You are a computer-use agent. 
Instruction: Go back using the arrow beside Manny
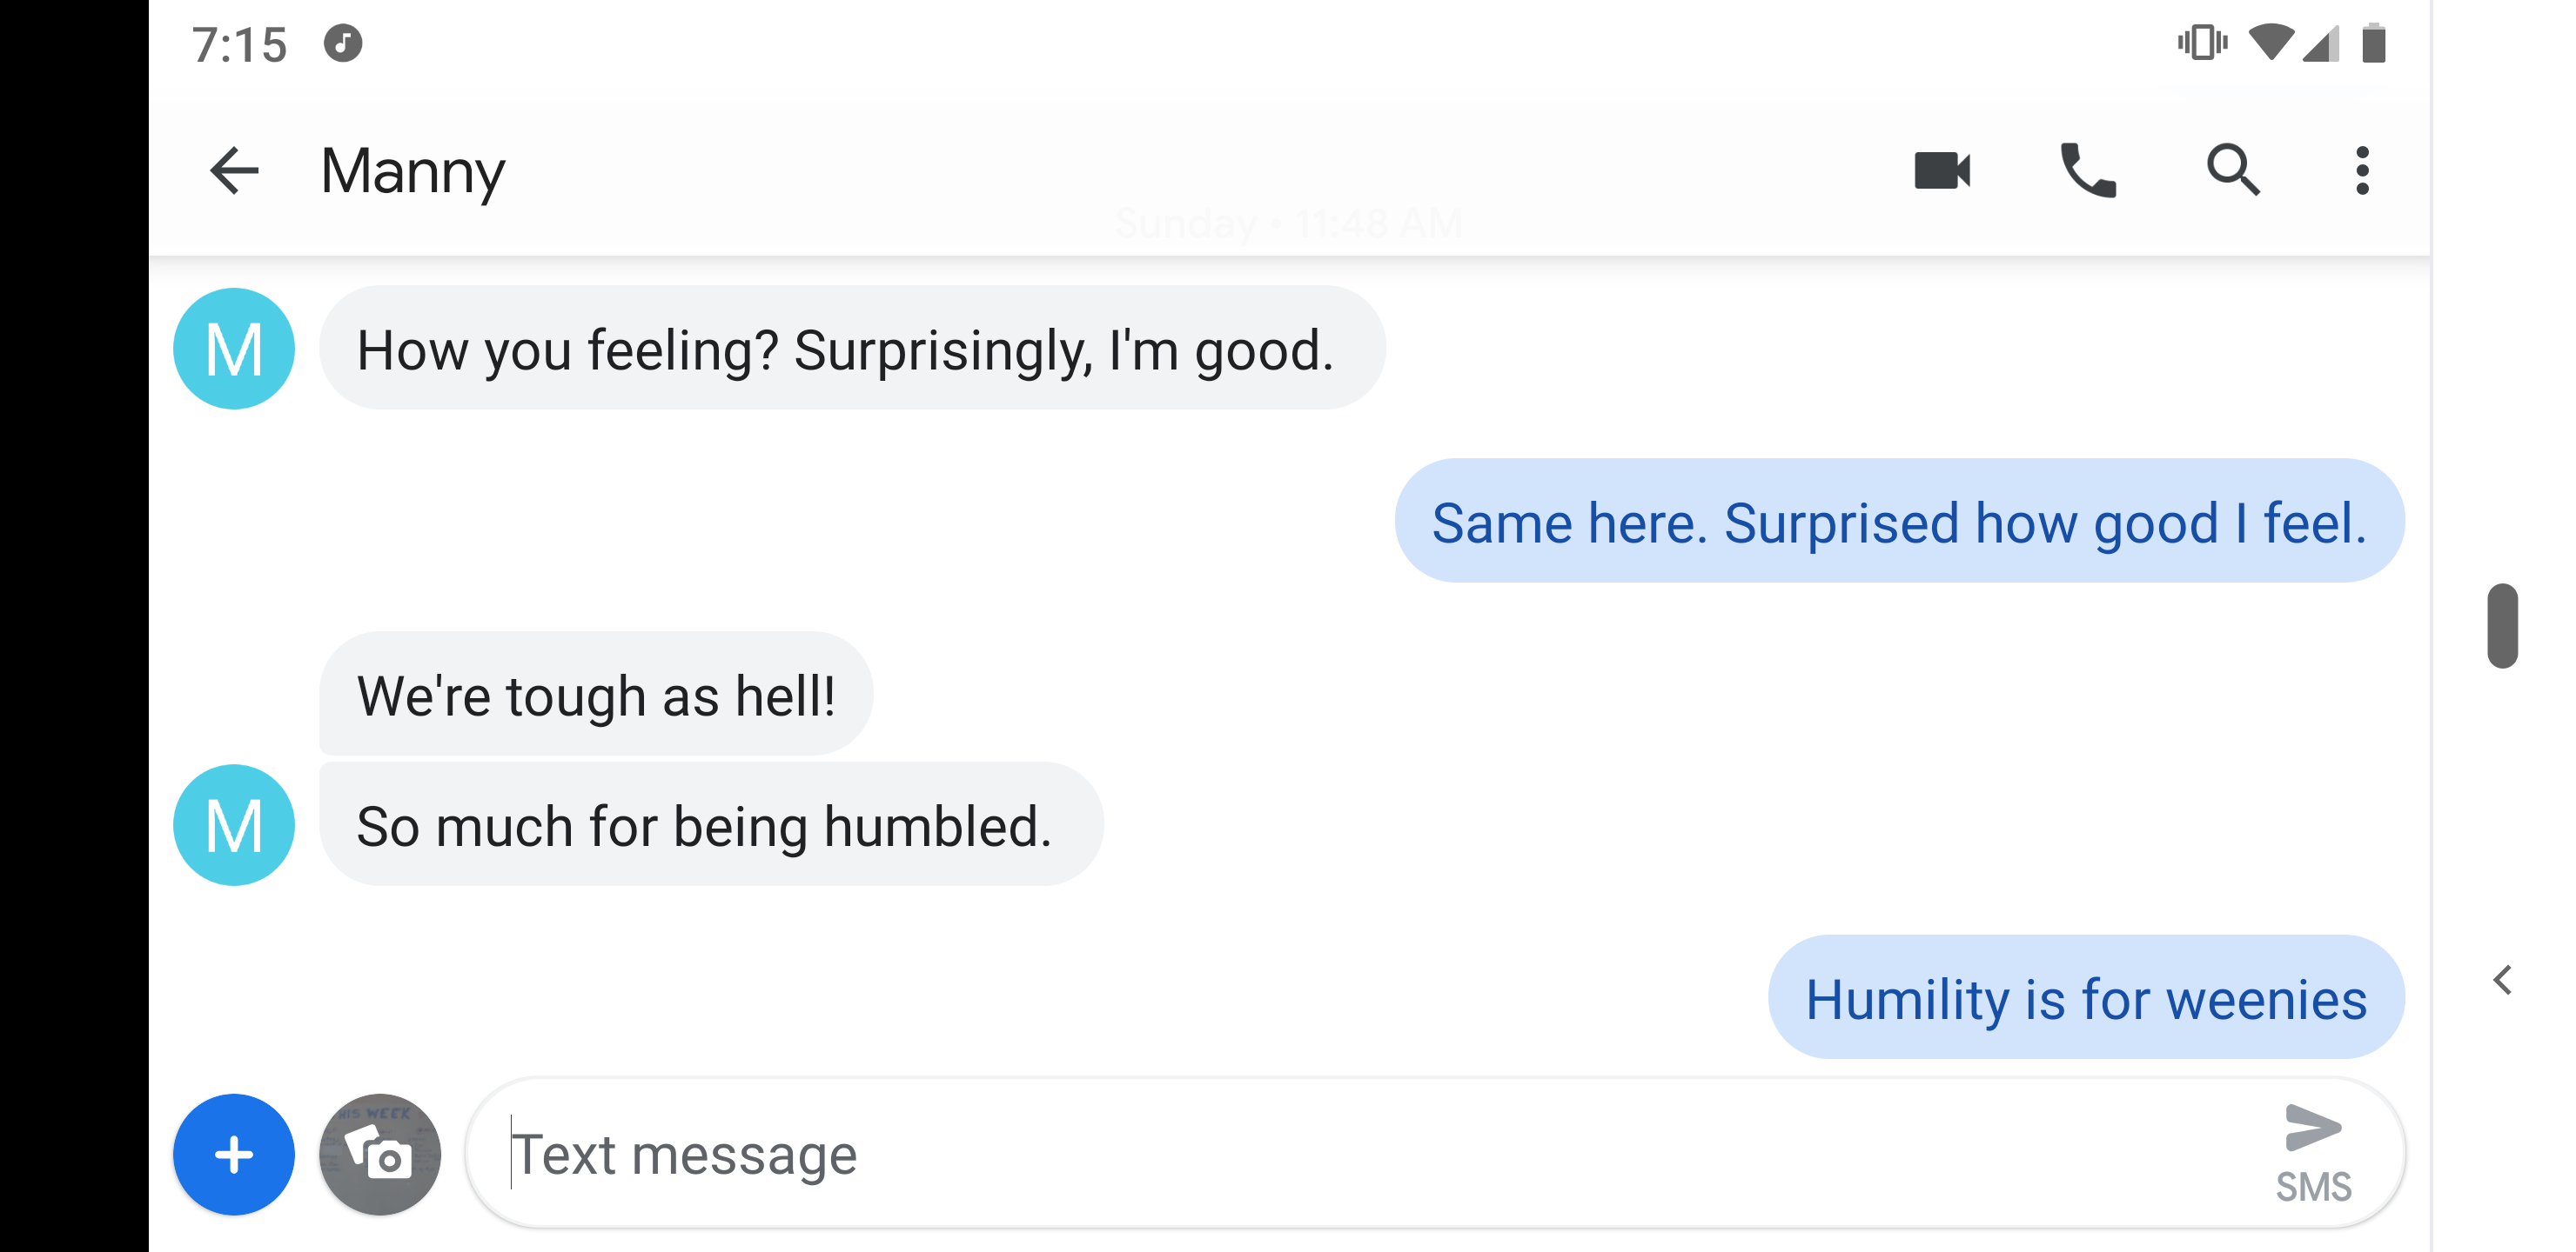tap(234, 171)
